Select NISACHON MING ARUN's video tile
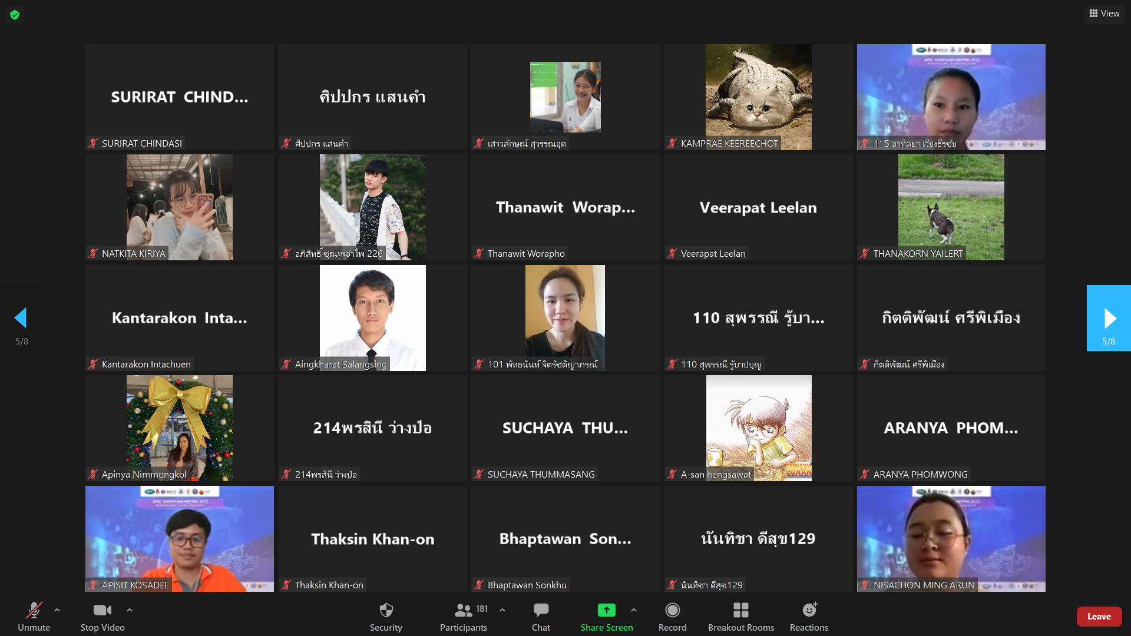Screen dimensions: 1131x636 pyautogui.click(x=951, y=538)
